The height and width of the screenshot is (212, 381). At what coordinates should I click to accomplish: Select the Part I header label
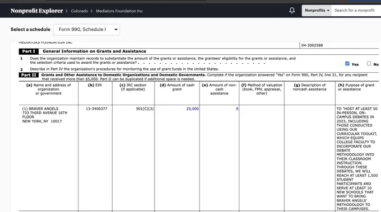(29, 51)
